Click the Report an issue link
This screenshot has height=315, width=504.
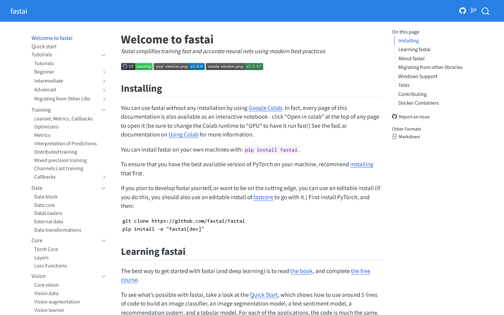(411, 117)
